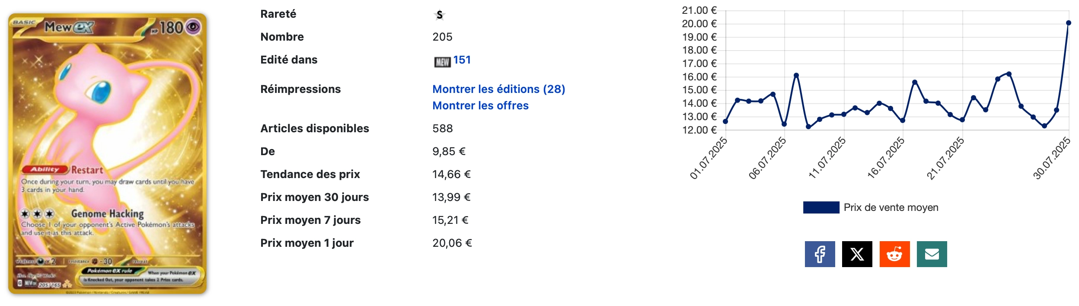Viewport: 1079px width, 306px height.
Task: Open the 151 edition link
Action: point(462,60)
